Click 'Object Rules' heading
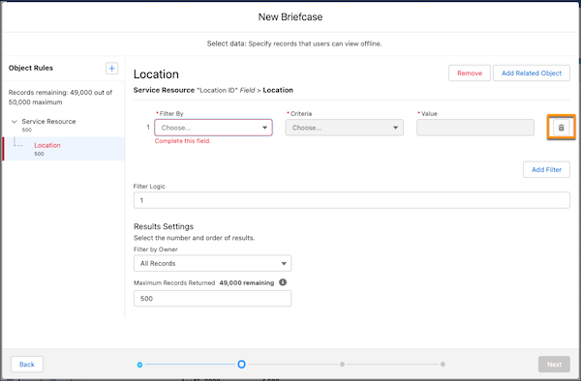 (x=31, y=68)
